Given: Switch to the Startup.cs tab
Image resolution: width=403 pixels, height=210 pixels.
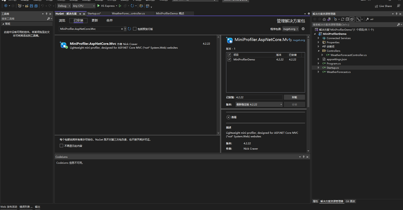Looking at the screenshot, I should pos(94,14).
